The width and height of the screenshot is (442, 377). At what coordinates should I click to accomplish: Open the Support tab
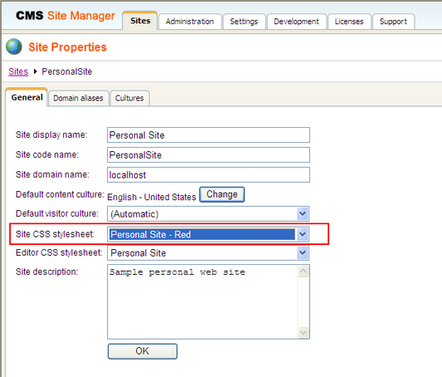pyautogui.click(x=393, y=22)
